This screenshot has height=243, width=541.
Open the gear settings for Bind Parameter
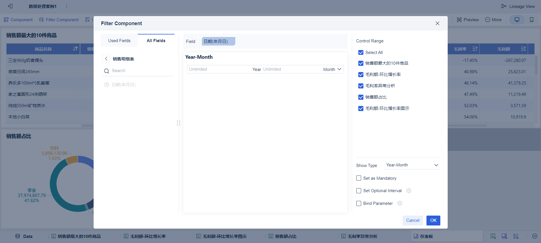400,203
